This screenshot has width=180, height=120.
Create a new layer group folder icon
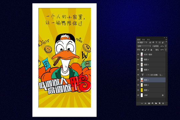tap(156, 103)
